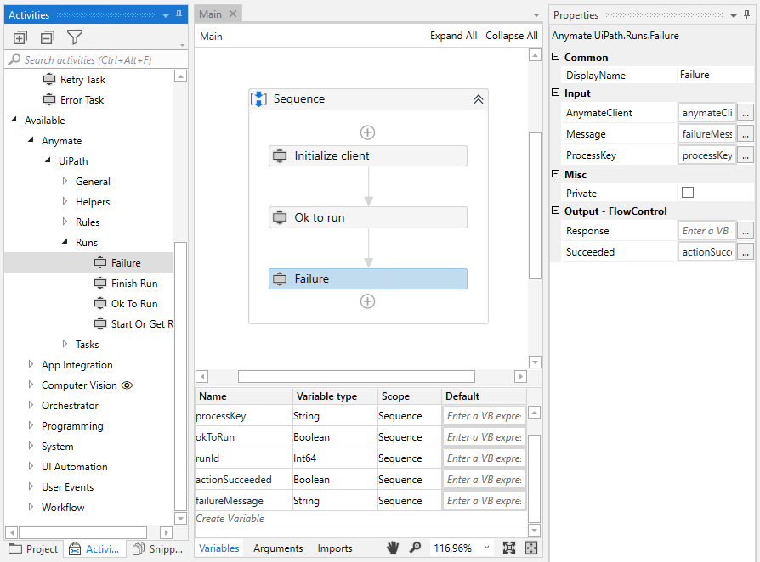This screenshot has height=562, width=760.
Task: Select the Start Or Get Run activity
Action: [x=133, y=323]
